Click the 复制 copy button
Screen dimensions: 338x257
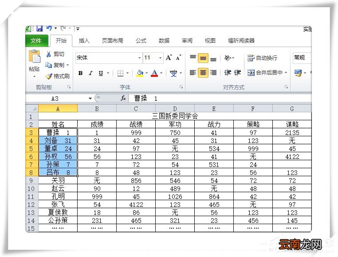point(55,65)
